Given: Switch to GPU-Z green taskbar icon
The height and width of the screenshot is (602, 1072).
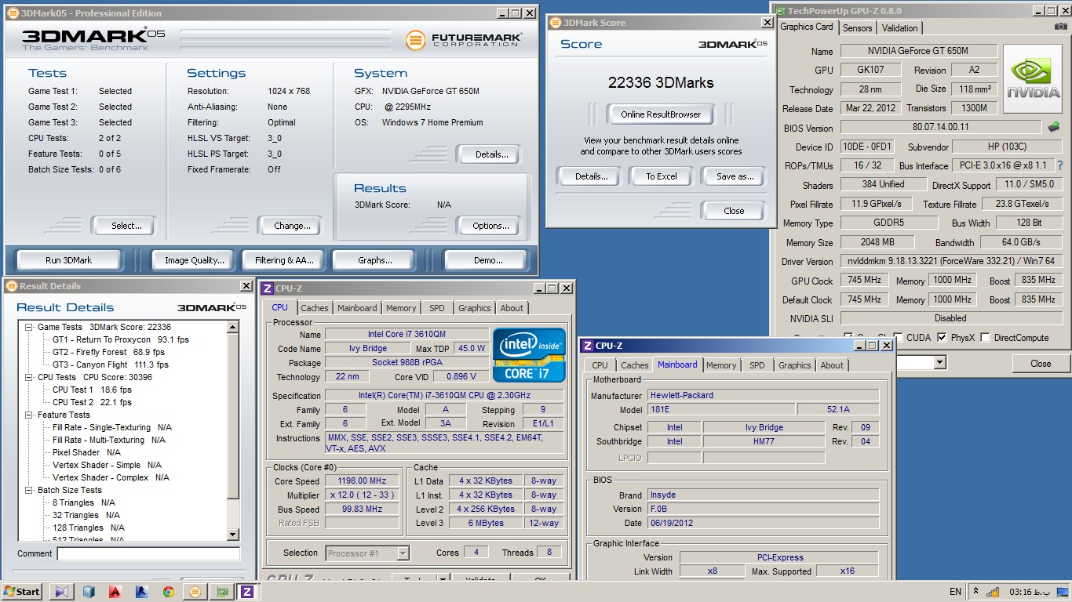Looking at the screenshot, I should pyautogui.click(x=221, y=592).
